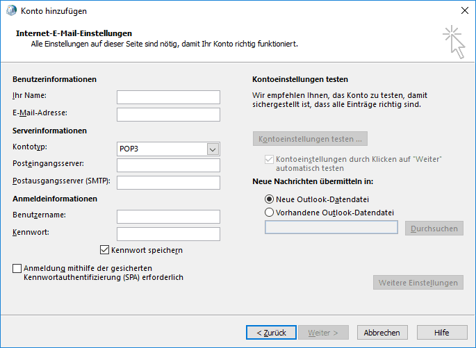Focus the E-Mail-Adresse input field

[x=168, y=115]
